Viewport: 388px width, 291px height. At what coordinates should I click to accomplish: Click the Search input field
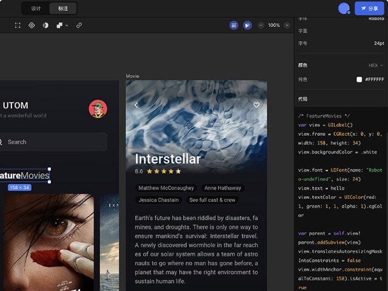(53, 142)
